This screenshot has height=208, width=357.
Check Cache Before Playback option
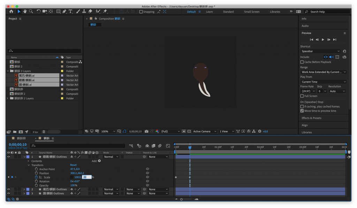pyautogui.click(x=302, y=62)
